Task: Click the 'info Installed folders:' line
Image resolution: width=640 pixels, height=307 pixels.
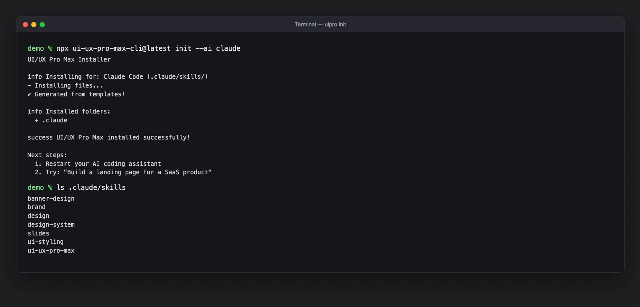Action: (x=69, y=112)
